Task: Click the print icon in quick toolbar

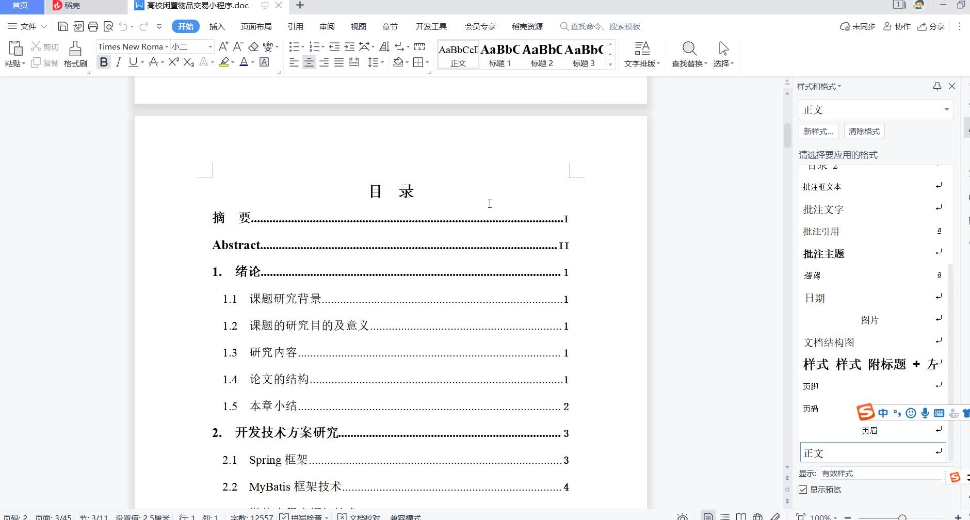Action: tap(93, 26)
